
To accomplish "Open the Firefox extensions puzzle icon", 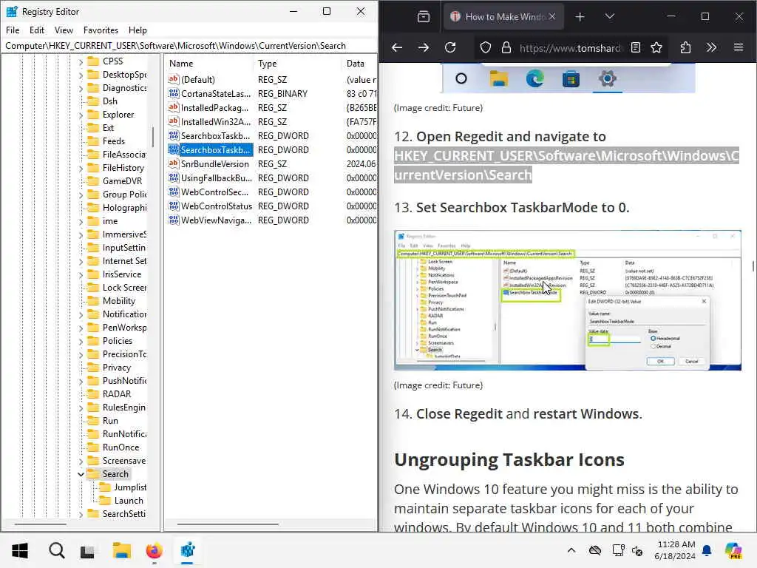I will pyautogui.click(x=685, y=47).
